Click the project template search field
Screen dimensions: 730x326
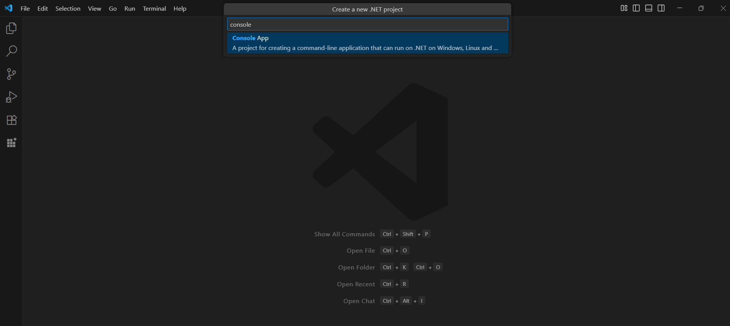coord(367,24)
